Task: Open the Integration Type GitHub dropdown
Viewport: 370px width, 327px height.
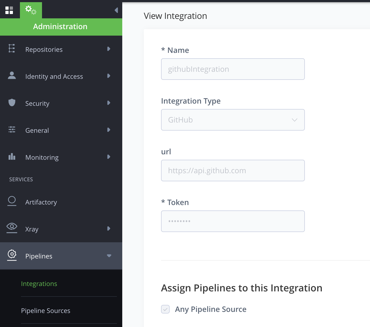Action: 233,120
